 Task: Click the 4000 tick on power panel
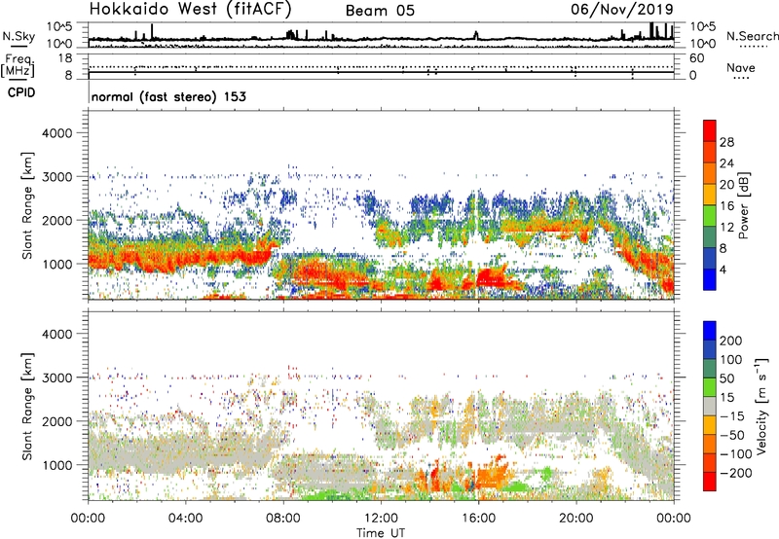pyautogui.click(x=56, y=133)
